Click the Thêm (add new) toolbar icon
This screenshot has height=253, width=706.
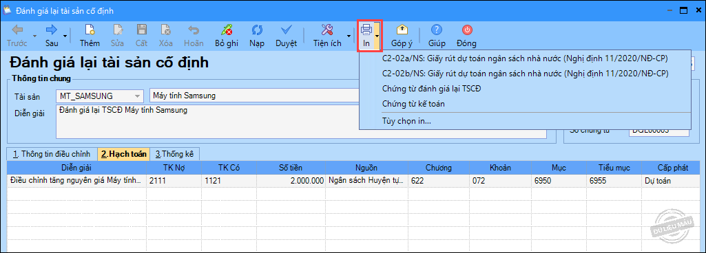point(90,30)
